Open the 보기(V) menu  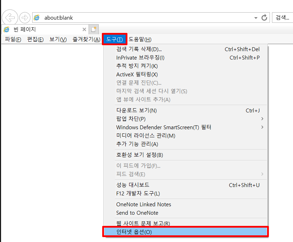[x=58, y=39]
